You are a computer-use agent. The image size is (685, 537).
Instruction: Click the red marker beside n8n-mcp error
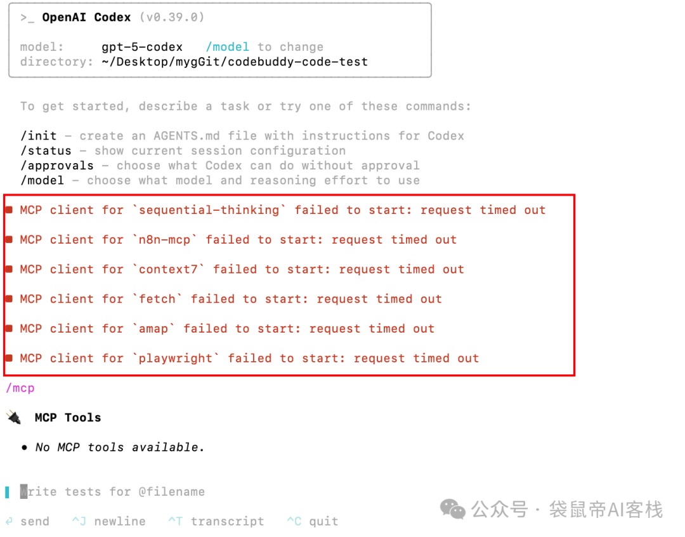pos(9,240)
